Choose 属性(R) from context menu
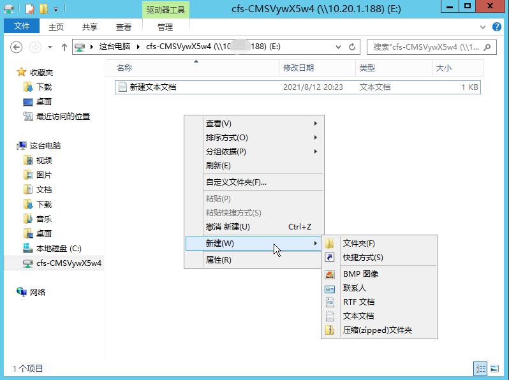Viewport: 509px width, 380px height. [254, 260]
